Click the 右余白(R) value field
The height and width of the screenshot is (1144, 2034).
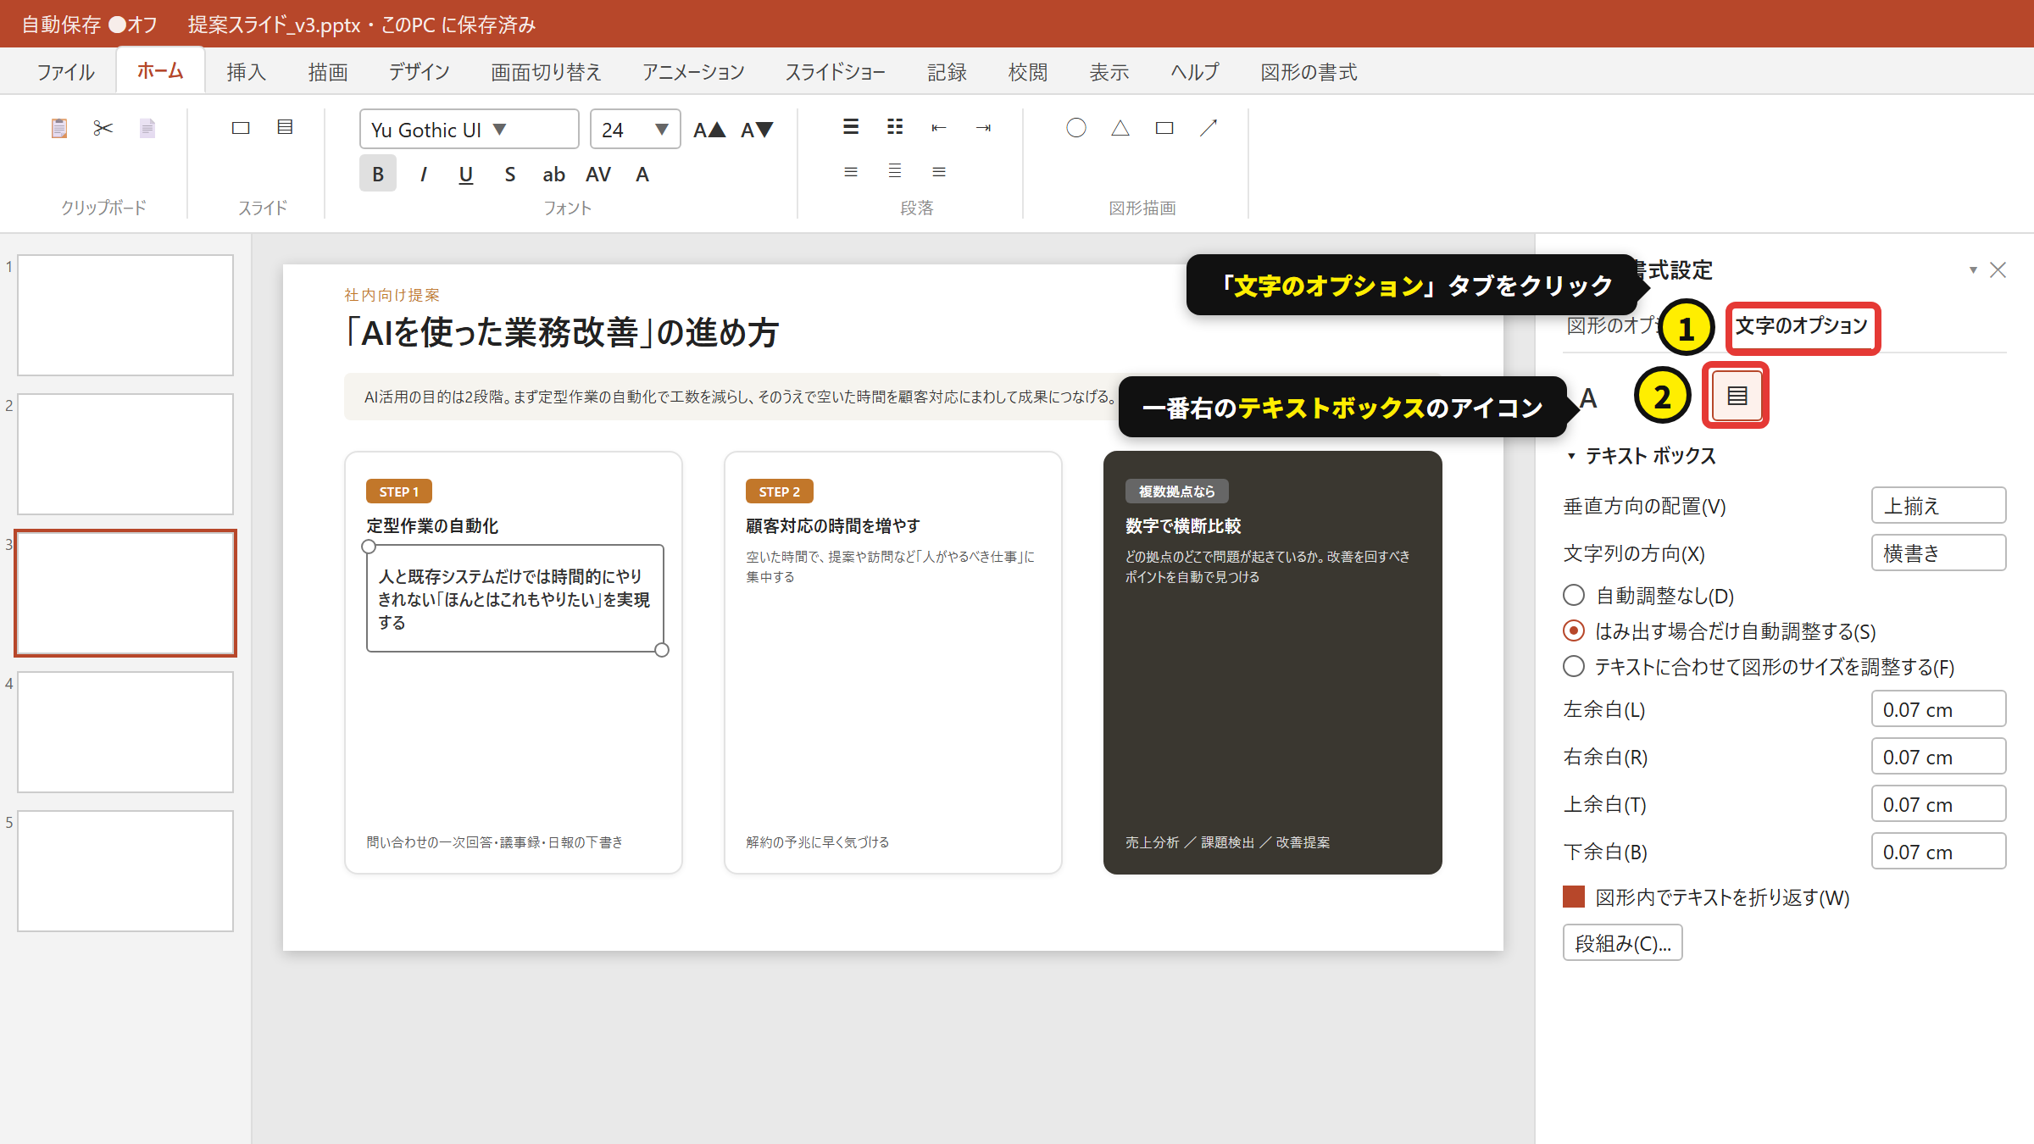pyautogui.click(x=1938, y=757)
